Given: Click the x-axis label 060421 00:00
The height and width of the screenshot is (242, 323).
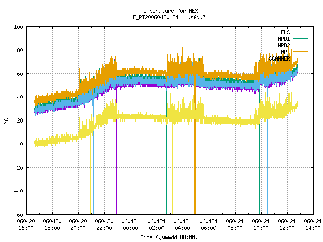Looking at the screenshot, I should 130,225.
